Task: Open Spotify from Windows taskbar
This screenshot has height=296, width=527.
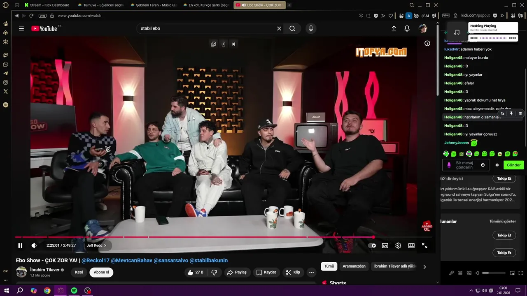Action: pyautogui.click(x=74, y=290)
